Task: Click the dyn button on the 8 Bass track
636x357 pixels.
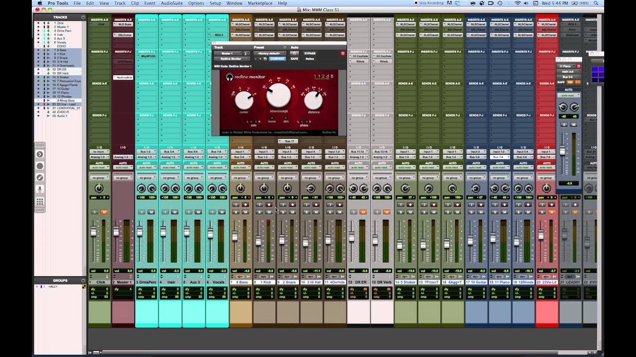Action: [x=240, y=277]
